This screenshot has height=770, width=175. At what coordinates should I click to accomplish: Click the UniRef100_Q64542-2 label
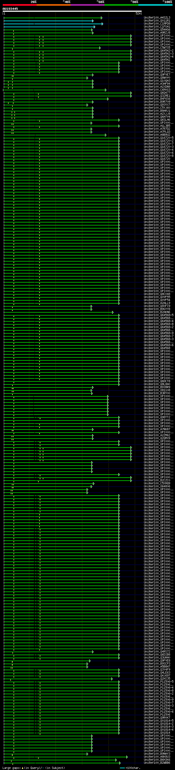click(159, 51)
